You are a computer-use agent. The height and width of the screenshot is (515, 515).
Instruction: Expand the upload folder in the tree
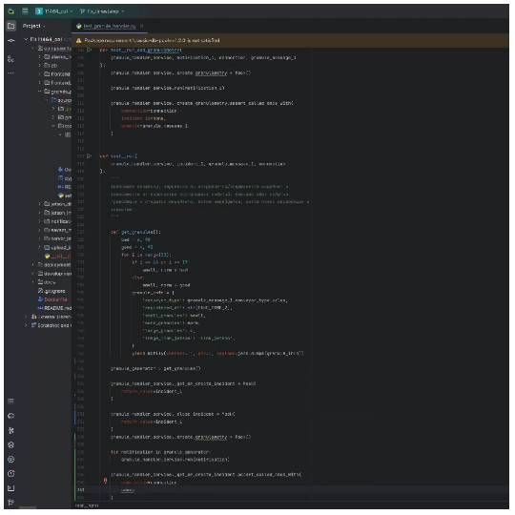[x=40, y=247]
